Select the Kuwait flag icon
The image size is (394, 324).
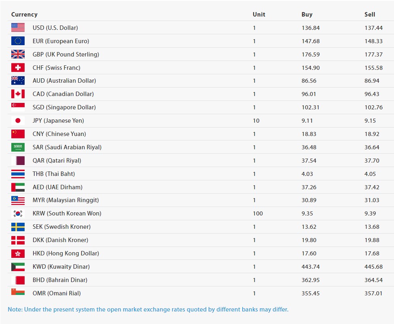(x=18, y=267)
